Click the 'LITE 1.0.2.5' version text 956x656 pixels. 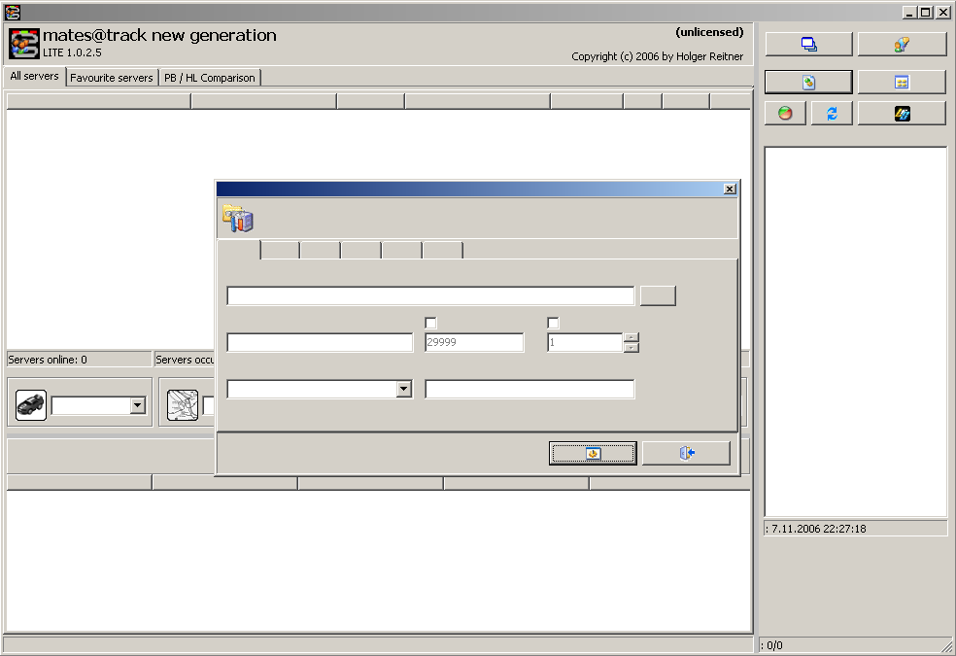click(x=72, y=52)
